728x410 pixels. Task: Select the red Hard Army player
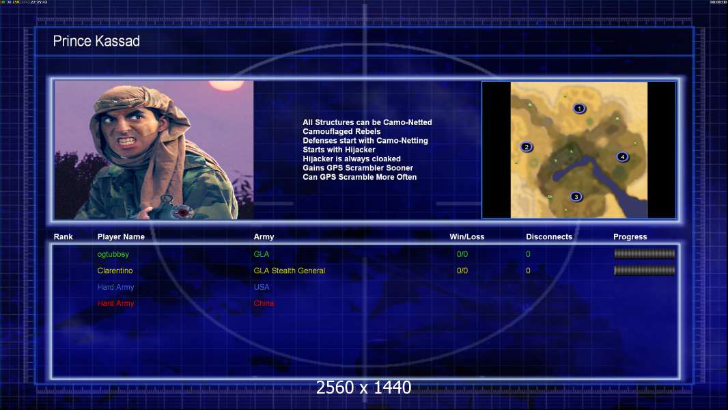[x=115, y=303]
